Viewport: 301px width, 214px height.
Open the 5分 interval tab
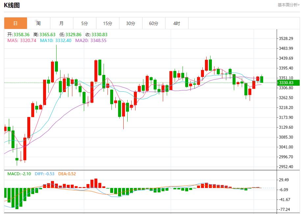85,23
